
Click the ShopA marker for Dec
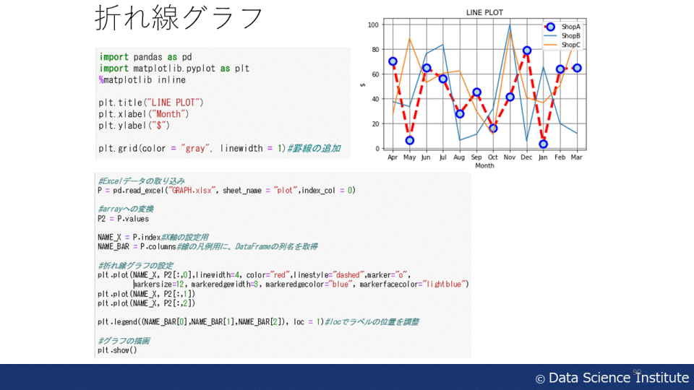(527, 51)
